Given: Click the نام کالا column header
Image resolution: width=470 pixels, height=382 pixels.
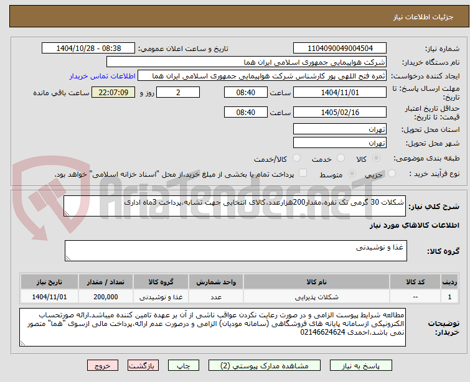Looking at the screenshot, I should point(316,282).
